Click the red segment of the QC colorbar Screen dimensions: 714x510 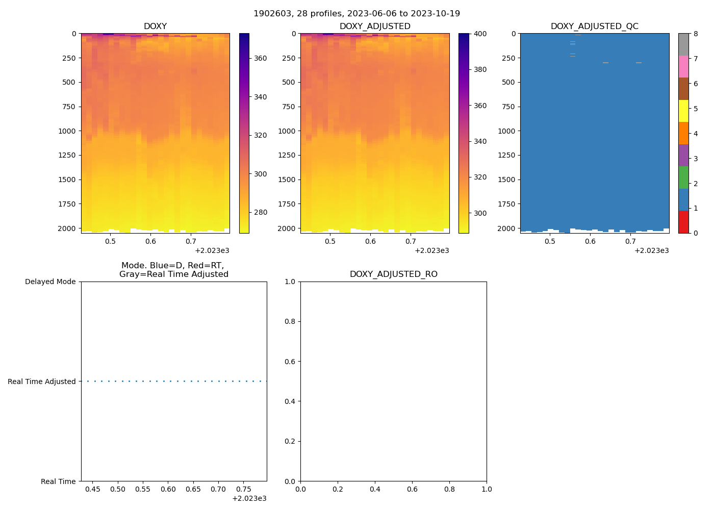[683, 222]
